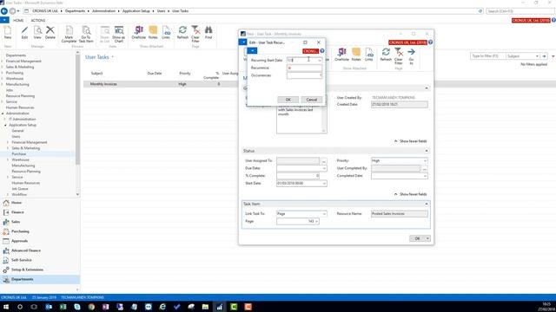Open the recurrence dialog blue menu dropdown
Image resolution: width=556 pixels, height=312 pixels.
(x=252, y=51)
